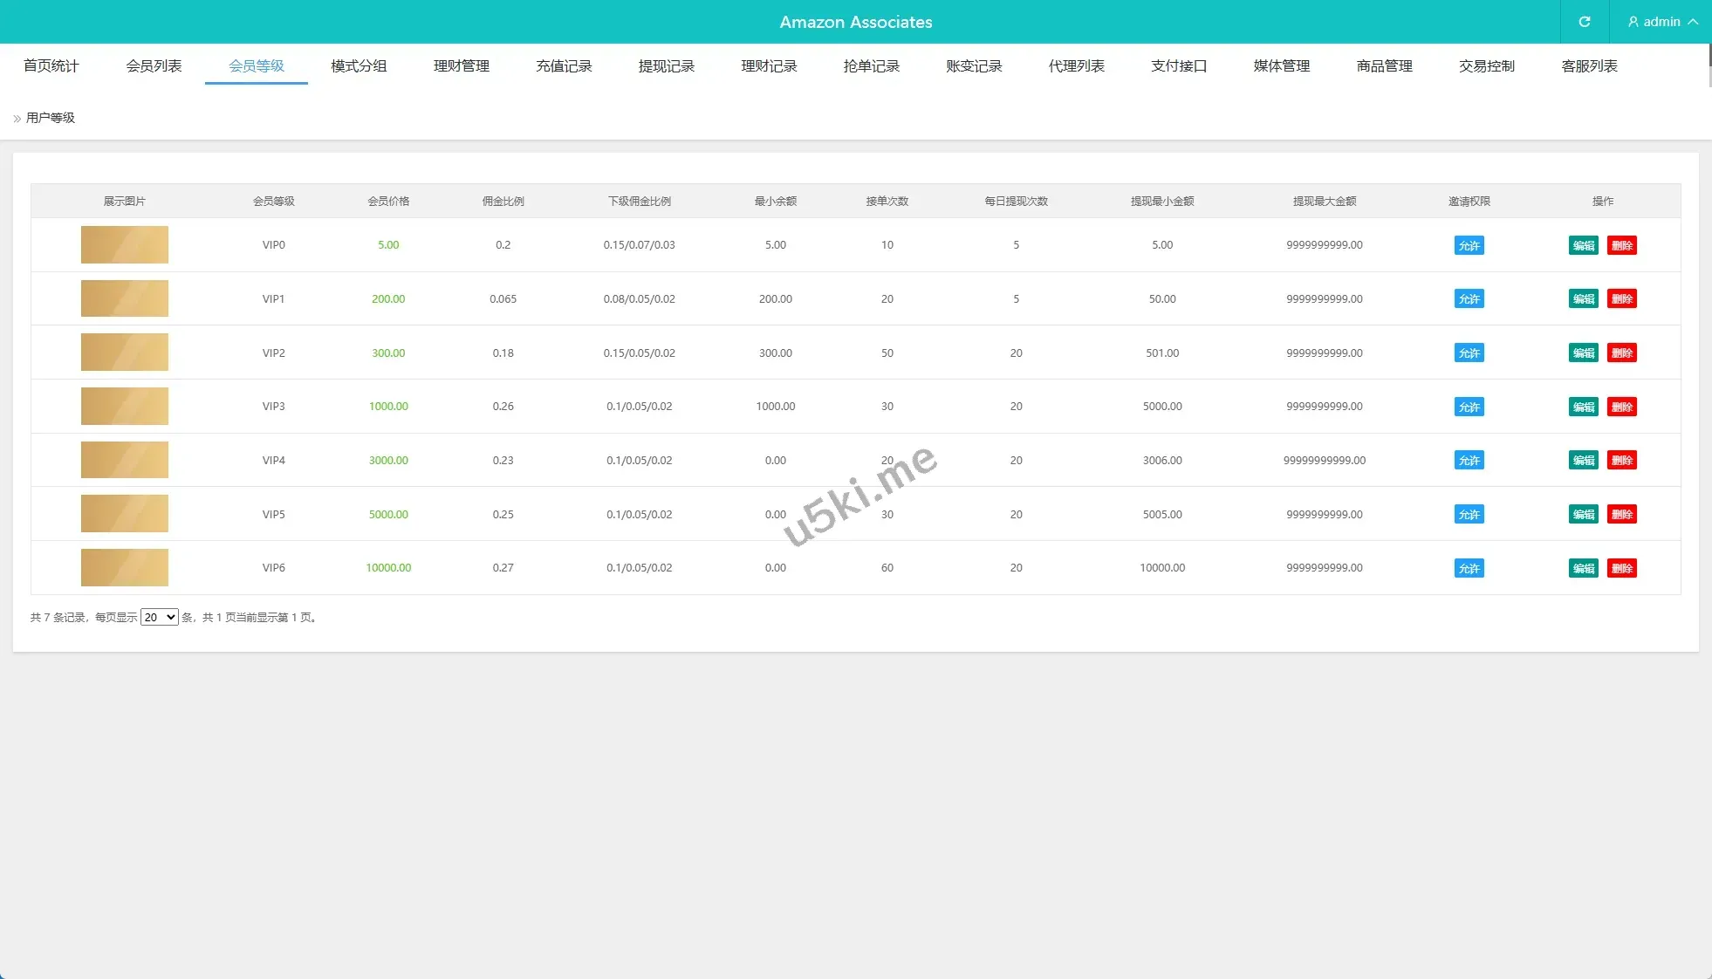The width and height of the screenshot is (1712, 979).
Task: Open the 会员列表 tab
Action: click(154, 66)
